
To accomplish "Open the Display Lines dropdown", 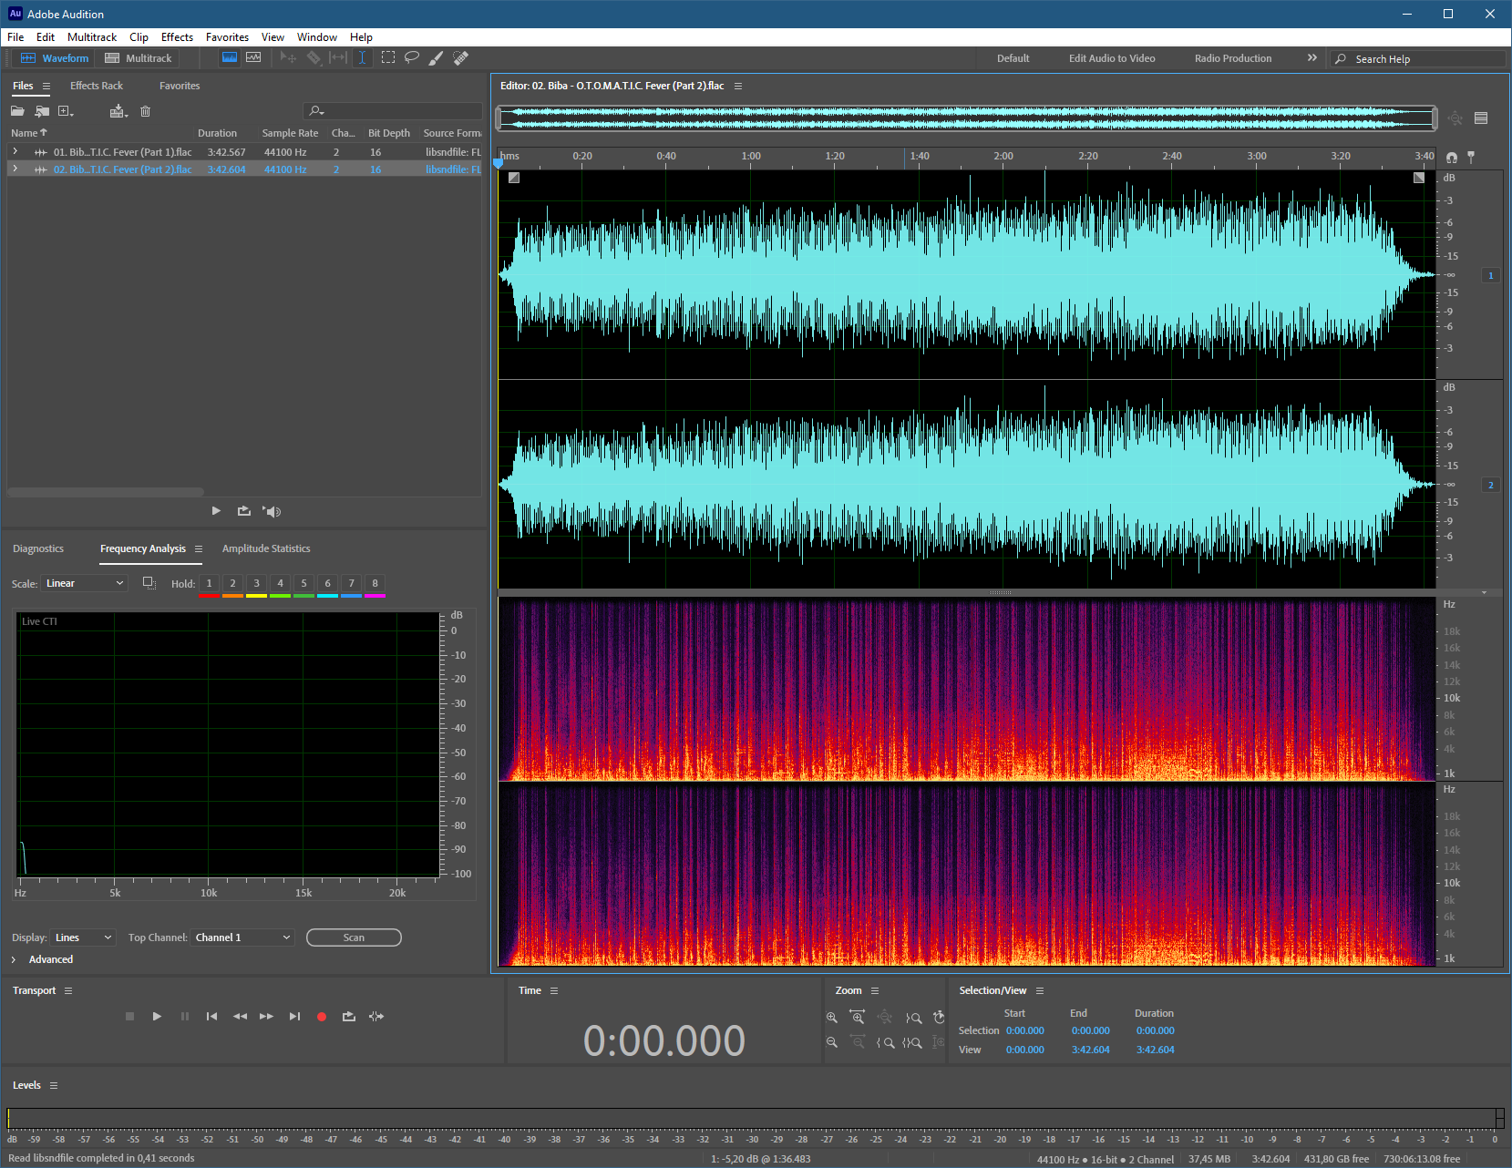I will (83, 937).
